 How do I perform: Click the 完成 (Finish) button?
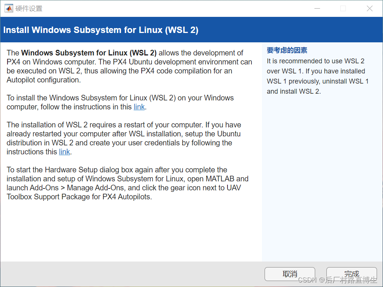click(352, 274)
